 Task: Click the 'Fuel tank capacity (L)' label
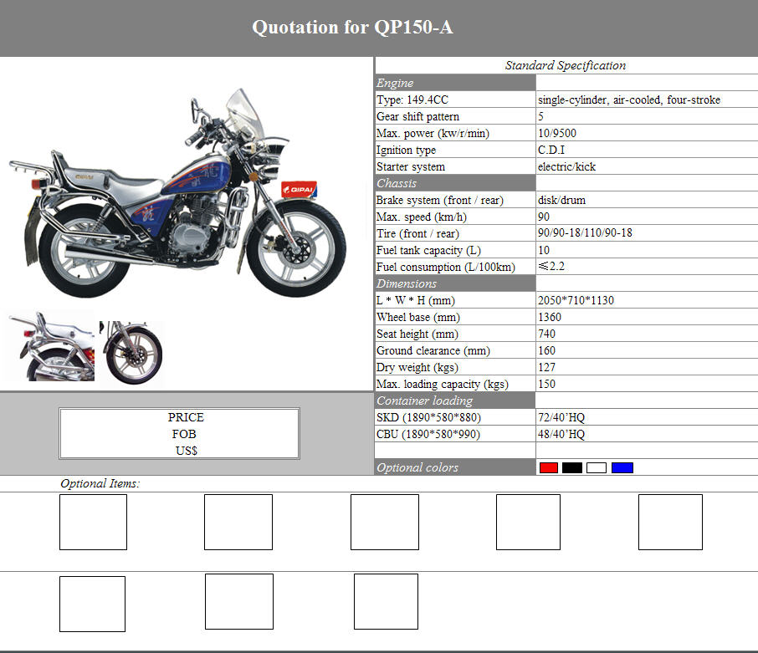point(429,250)
